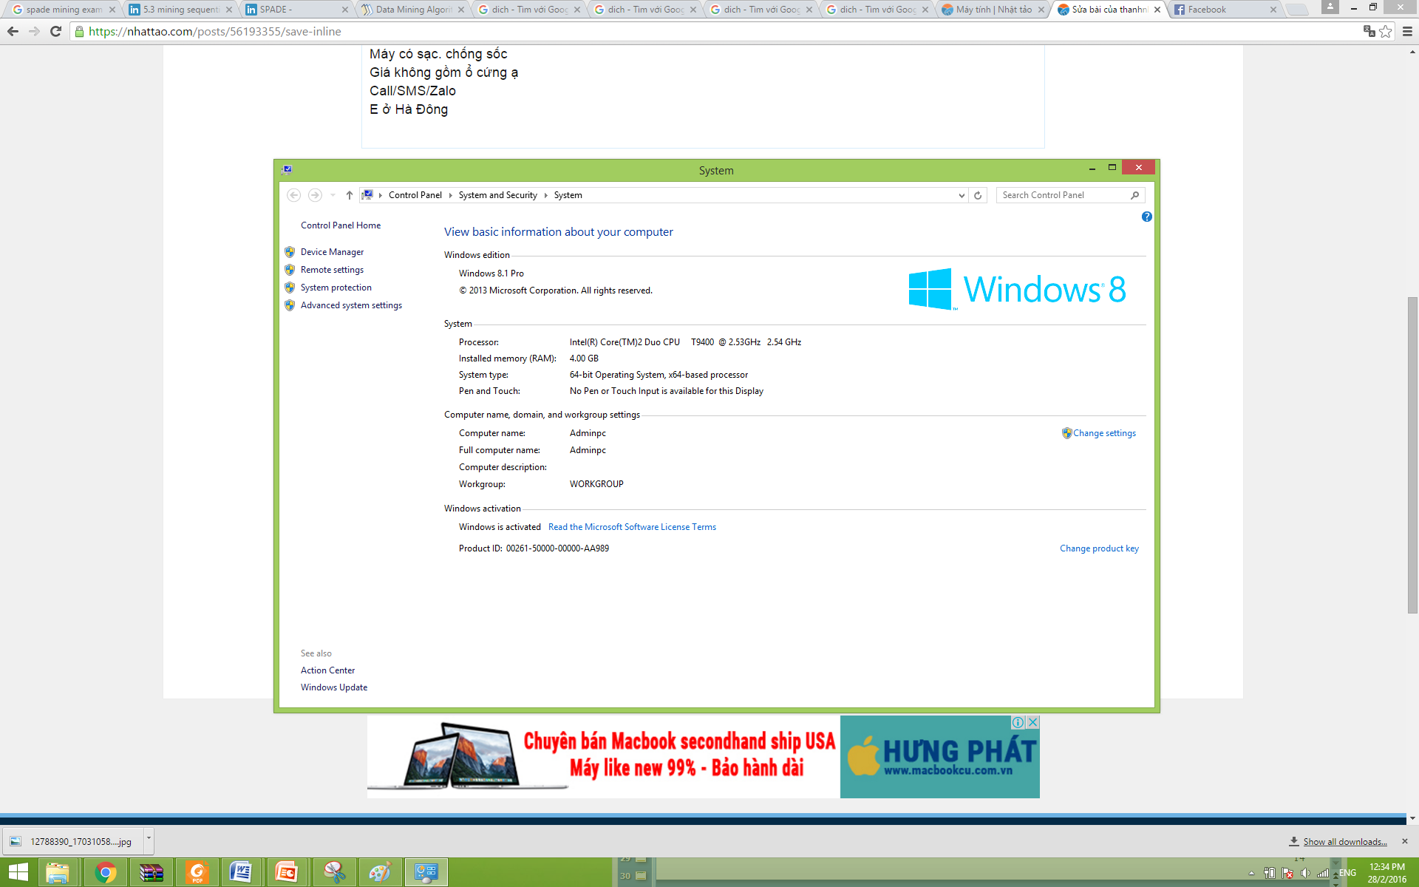The height and width of the screenshot is (887, 1419).
Task: Switch to Control Panel taskbar icon
Action: click(426, 872)
